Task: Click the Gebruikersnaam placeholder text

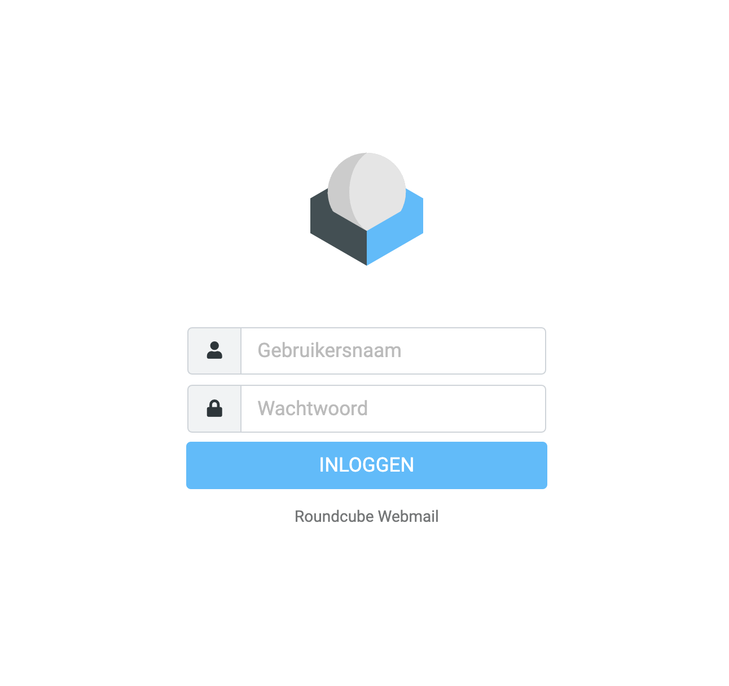Action: click(x=330, y=351)
